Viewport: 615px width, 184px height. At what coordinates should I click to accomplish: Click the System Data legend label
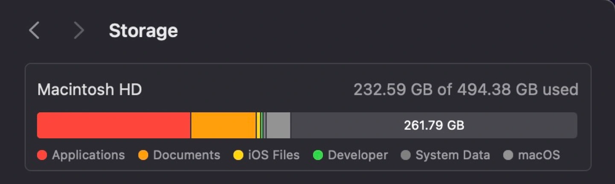(x=453, y=155)
